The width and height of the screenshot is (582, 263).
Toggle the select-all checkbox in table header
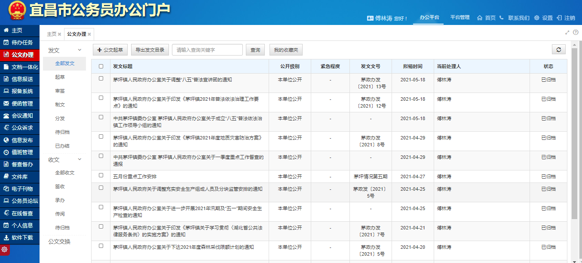[101, 66]
